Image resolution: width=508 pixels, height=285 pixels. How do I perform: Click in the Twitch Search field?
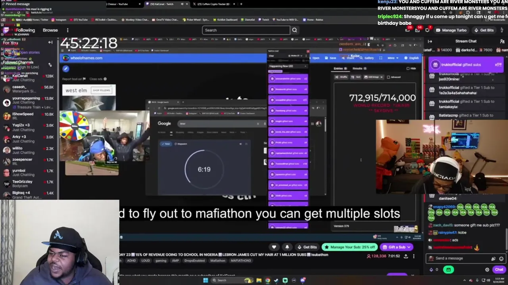246,30
